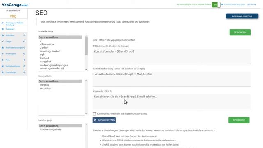The height and width of the screenshot is (148, 263).
Task: Click into the TITEL text field
Action: point(172,56)
